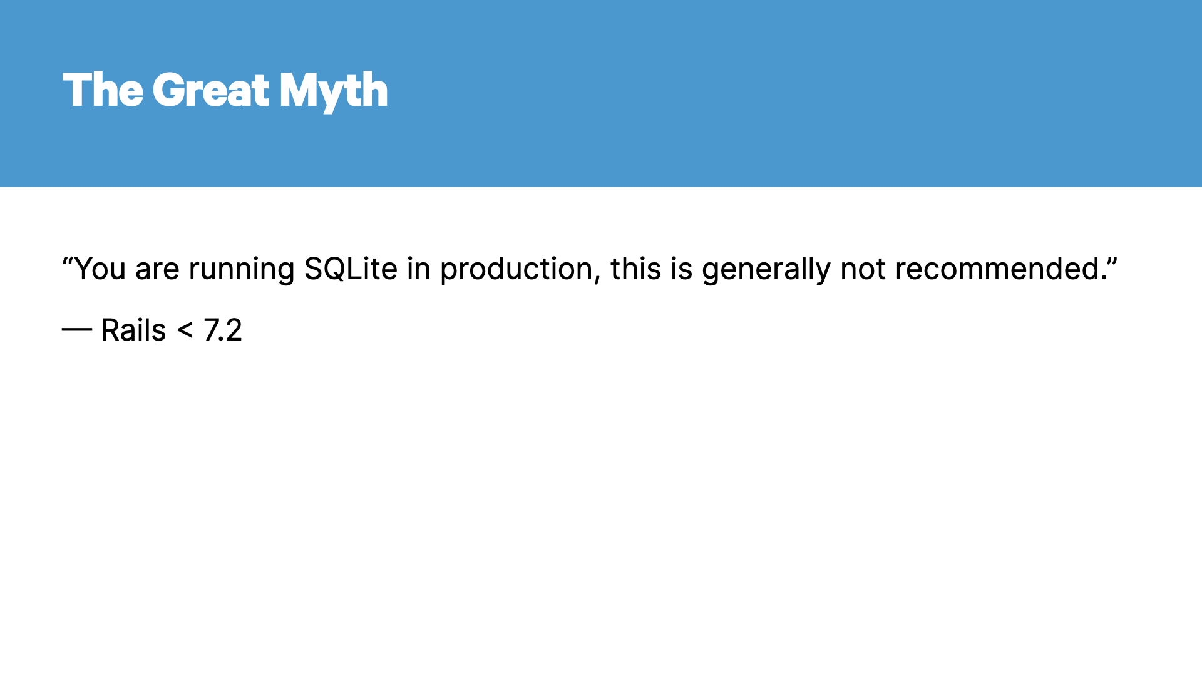Select the word 'Myth' in the title
The image size is (1202, 676).
click(x=334, y=91)
